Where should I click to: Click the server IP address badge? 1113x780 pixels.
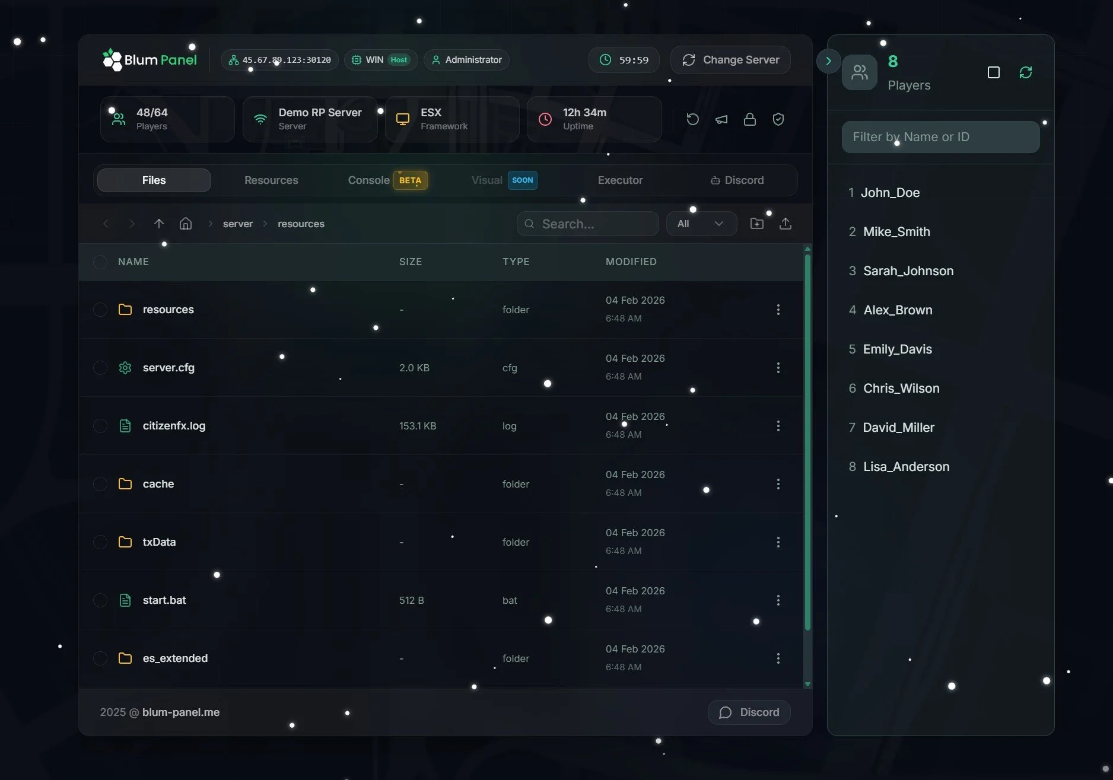click(279, 60)
